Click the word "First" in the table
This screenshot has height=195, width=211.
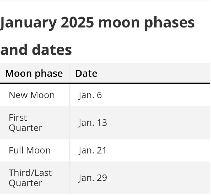click(x=18, y=117)
